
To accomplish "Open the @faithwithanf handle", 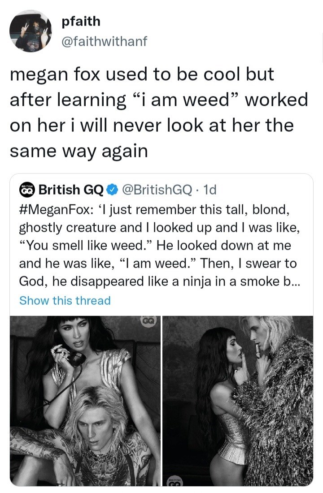I will 105,42.
